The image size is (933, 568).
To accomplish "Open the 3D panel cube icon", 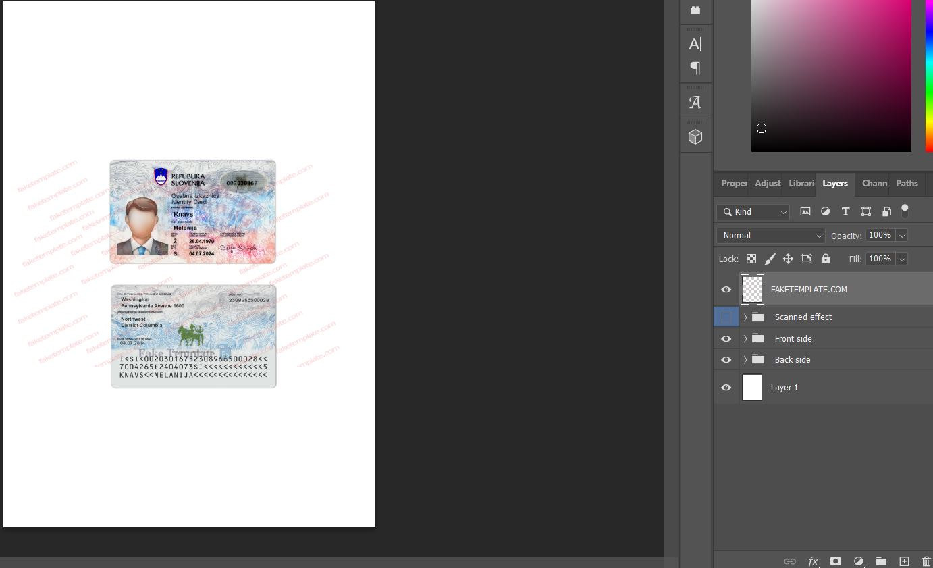I will [x=695, y=137].
